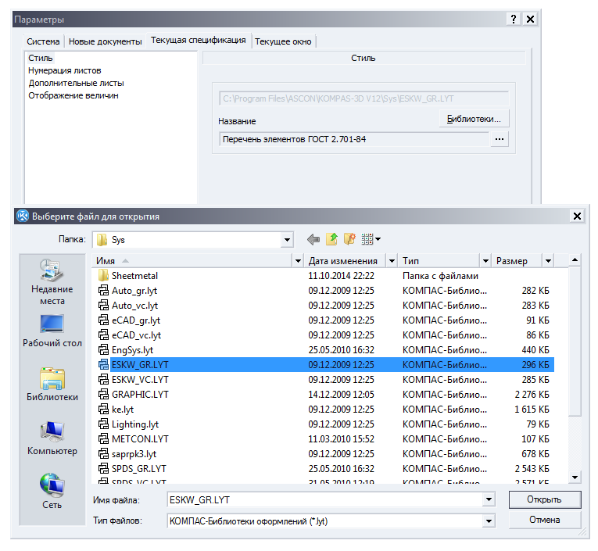Screen dimensions: 598x551
Task: Go to Рабочий стол shortcut
Action: point(52,331)
